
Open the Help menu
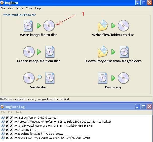[x=38, y=8]
